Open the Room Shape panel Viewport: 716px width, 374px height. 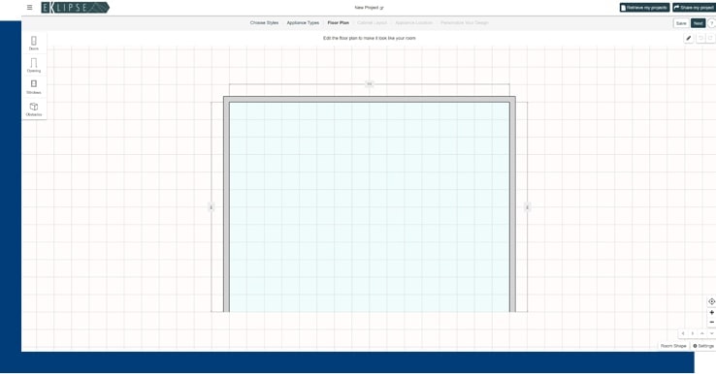(x=673, y=346)
